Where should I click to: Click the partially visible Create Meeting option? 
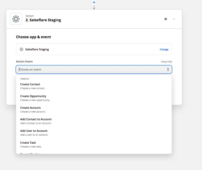pos(30,153)
